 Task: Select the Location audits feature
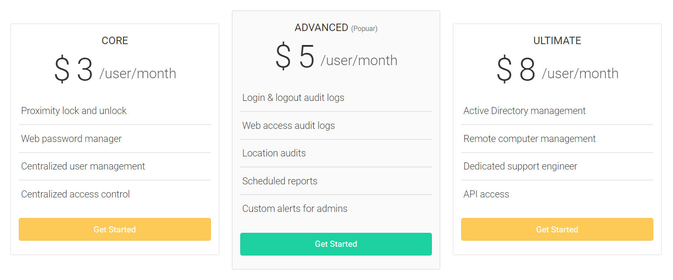(x=274, y=153)
